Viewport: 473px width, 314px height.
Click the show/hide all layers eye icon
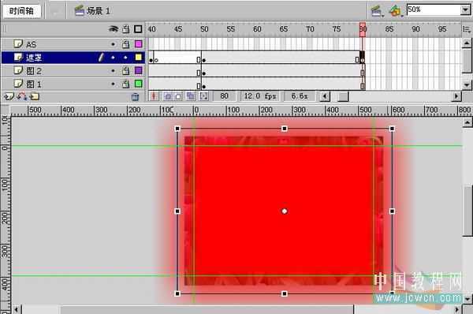(x=114, y=29)
